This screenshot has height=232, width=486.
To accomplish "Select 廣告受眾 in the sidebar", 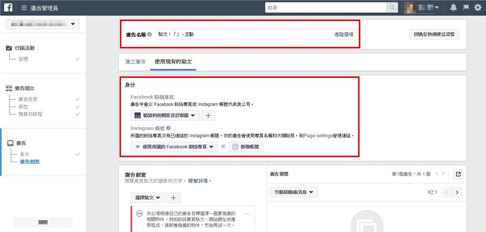I will [28, 99].
